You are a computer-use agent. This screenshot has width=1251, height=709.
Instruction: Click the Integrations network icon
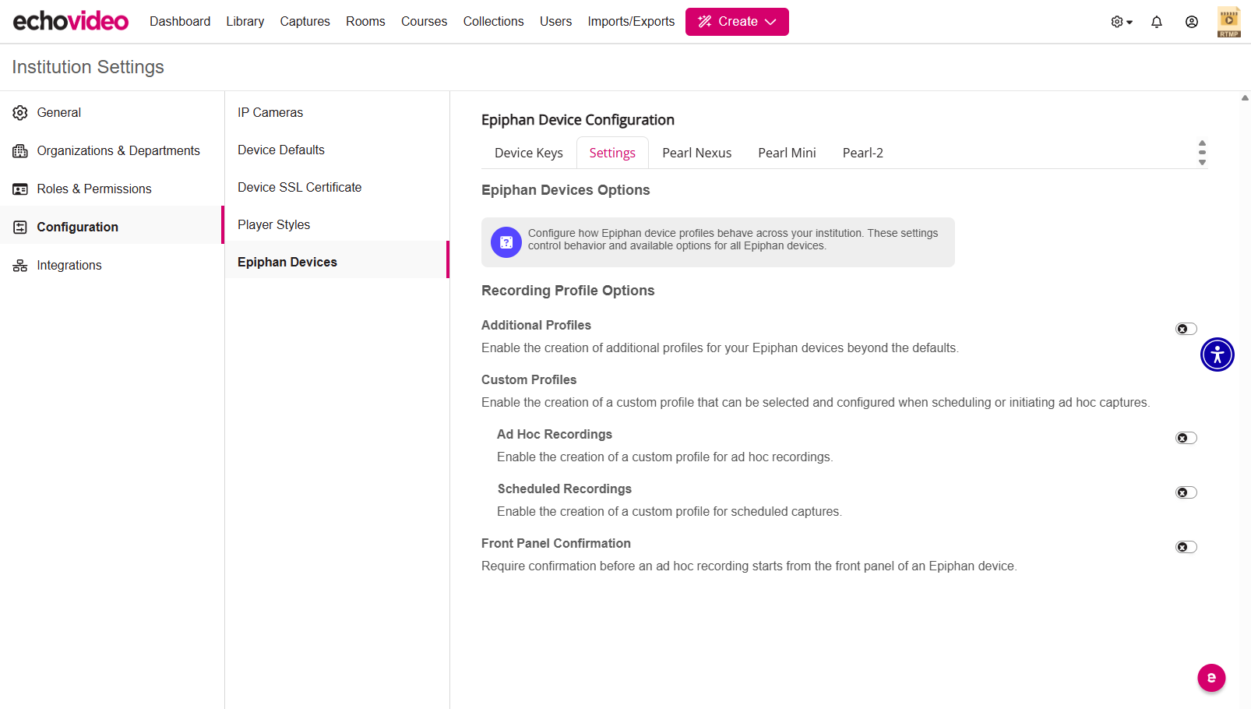20,266
